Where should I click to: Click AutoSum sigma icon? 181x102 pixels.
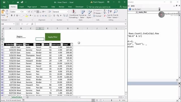tap(105, 10)
